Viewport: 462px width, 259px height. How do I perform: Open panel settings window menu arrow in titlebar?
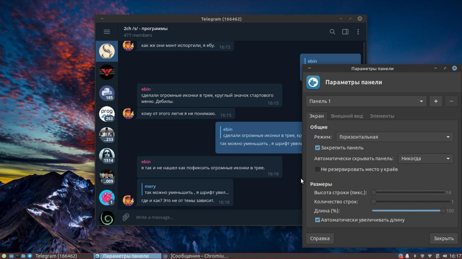click(309, 68)
